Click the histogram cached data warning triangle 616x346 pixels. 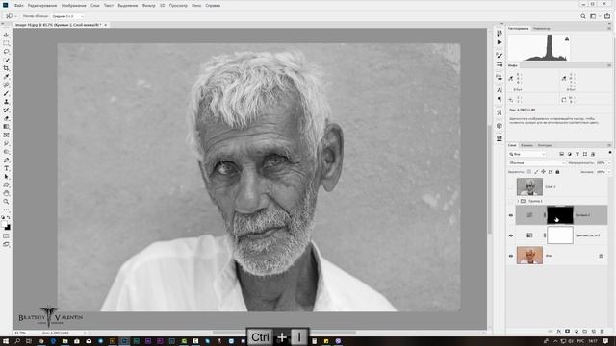[x=567, y=38]
